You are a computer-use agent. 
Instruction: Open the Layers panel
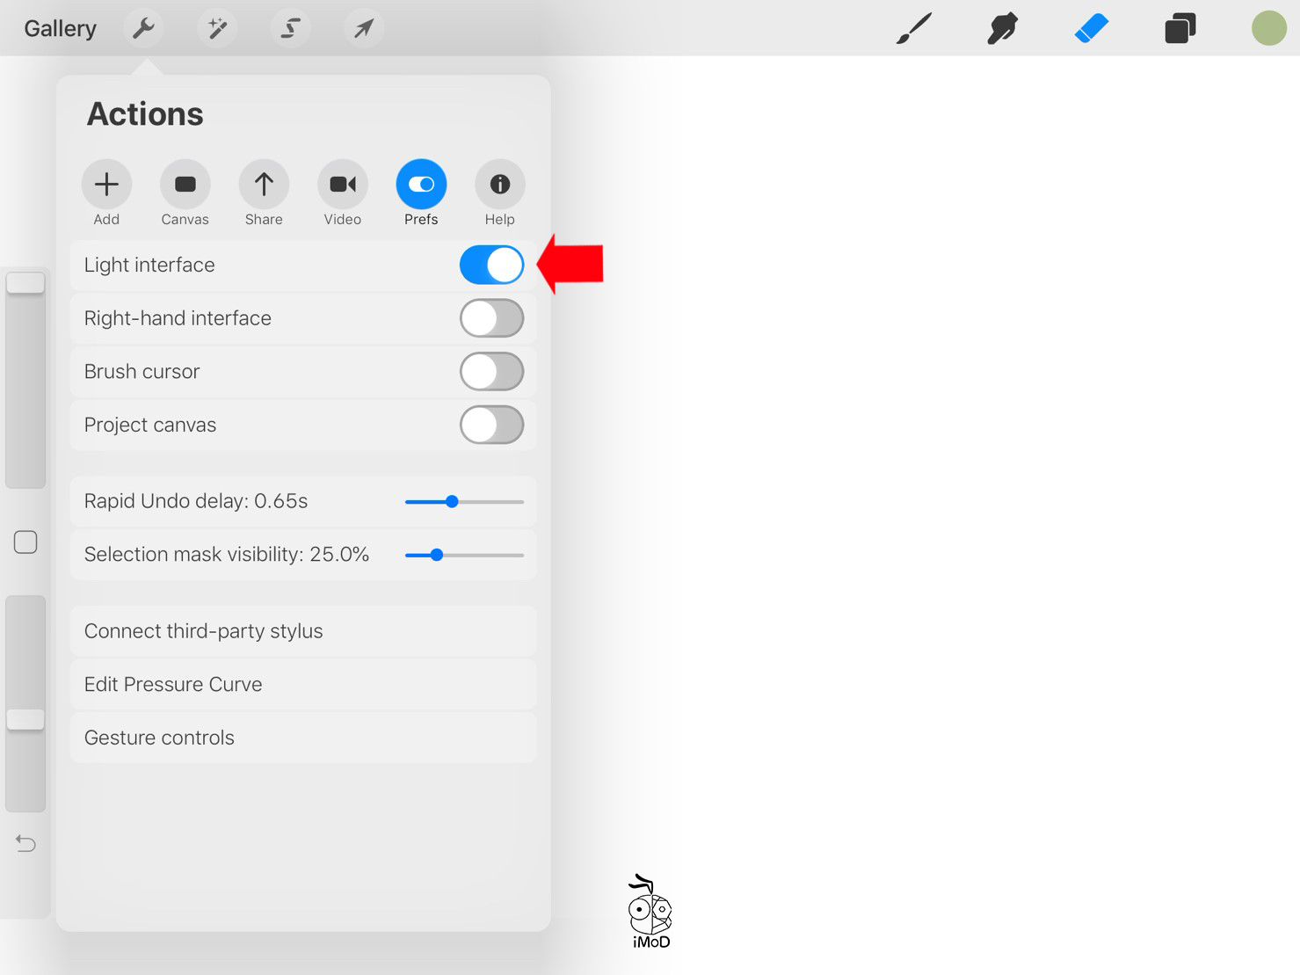pos(1180,27)
